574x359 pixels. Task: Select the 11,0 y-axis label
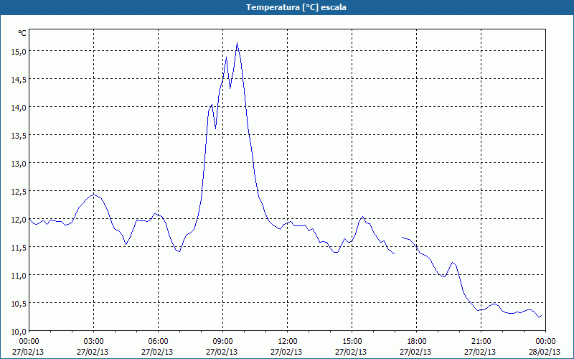pos(19,276)
